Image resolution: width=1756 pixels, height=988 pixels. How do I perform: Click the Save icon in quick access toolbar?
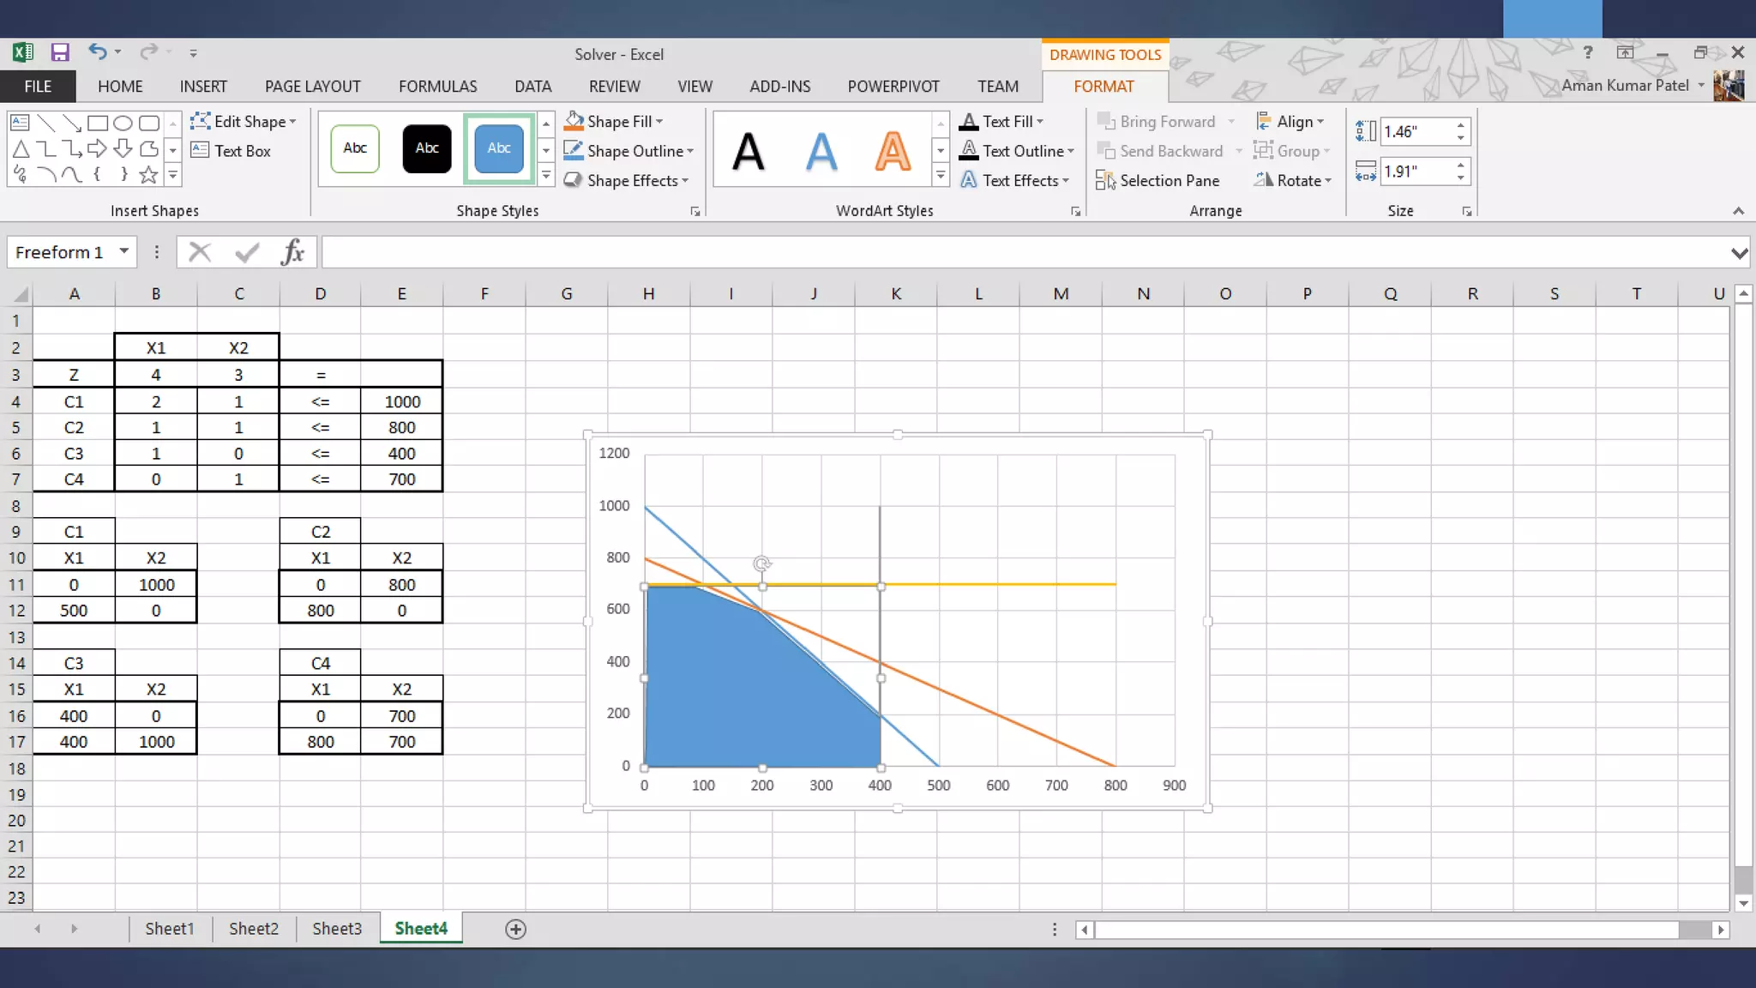coord(59,53)
